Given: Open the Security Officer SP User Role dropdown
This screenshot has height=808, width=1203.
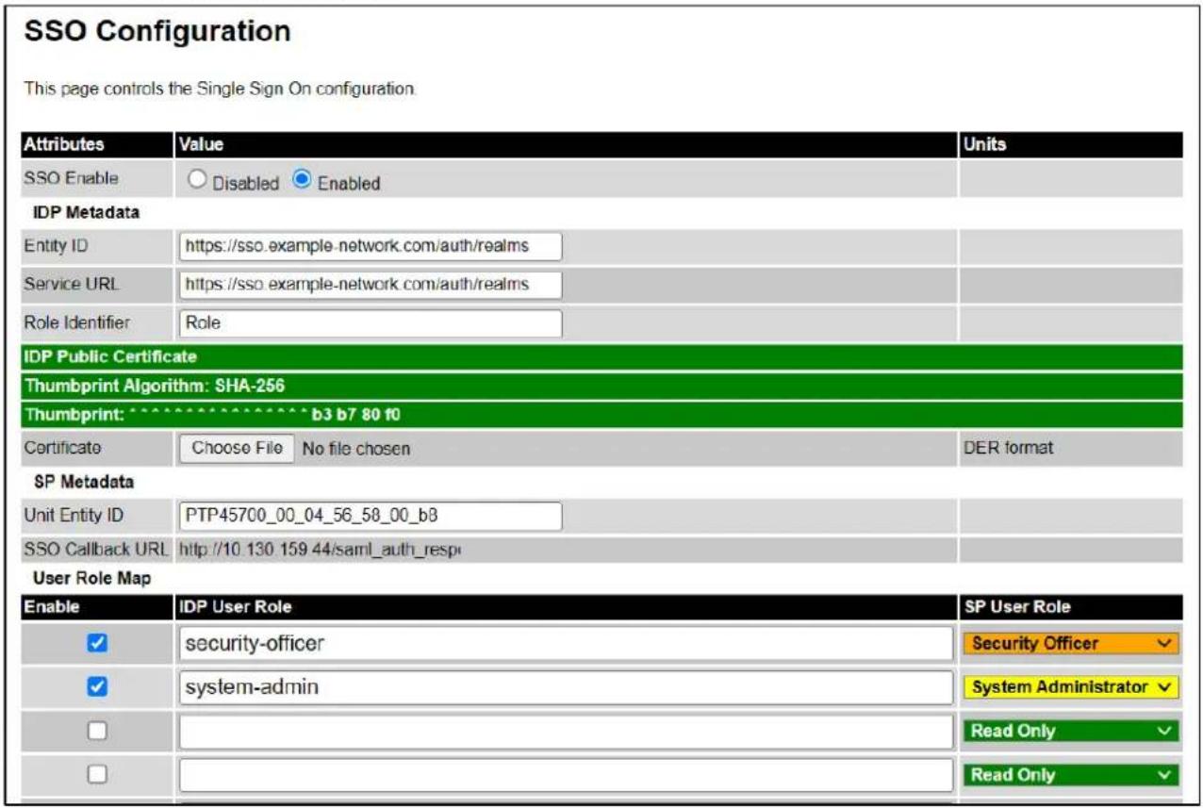Looking at the screenshot, I should pos(1070,644).
